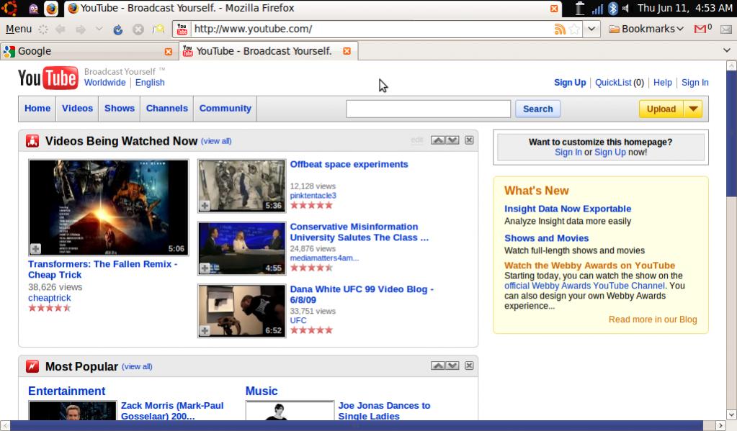
Task: Open the Entertainment category heading
Action: tap(67, 391)
